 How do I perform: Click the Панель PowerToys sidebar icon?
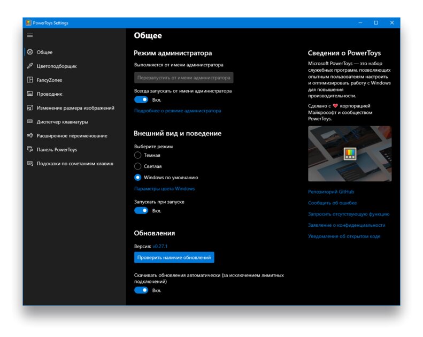tap(30, 149)
